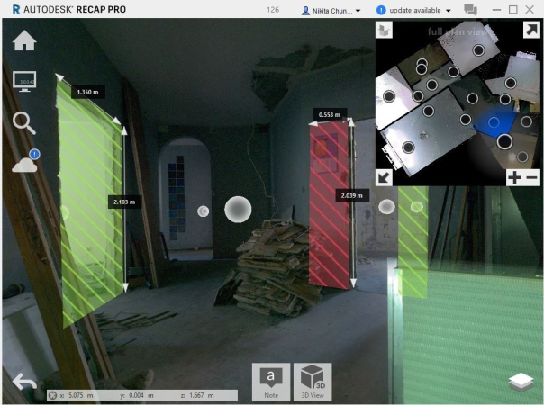Expand the minimap with top-right arrow
Viewport: 544px width, 405px height.
(530, 30)
